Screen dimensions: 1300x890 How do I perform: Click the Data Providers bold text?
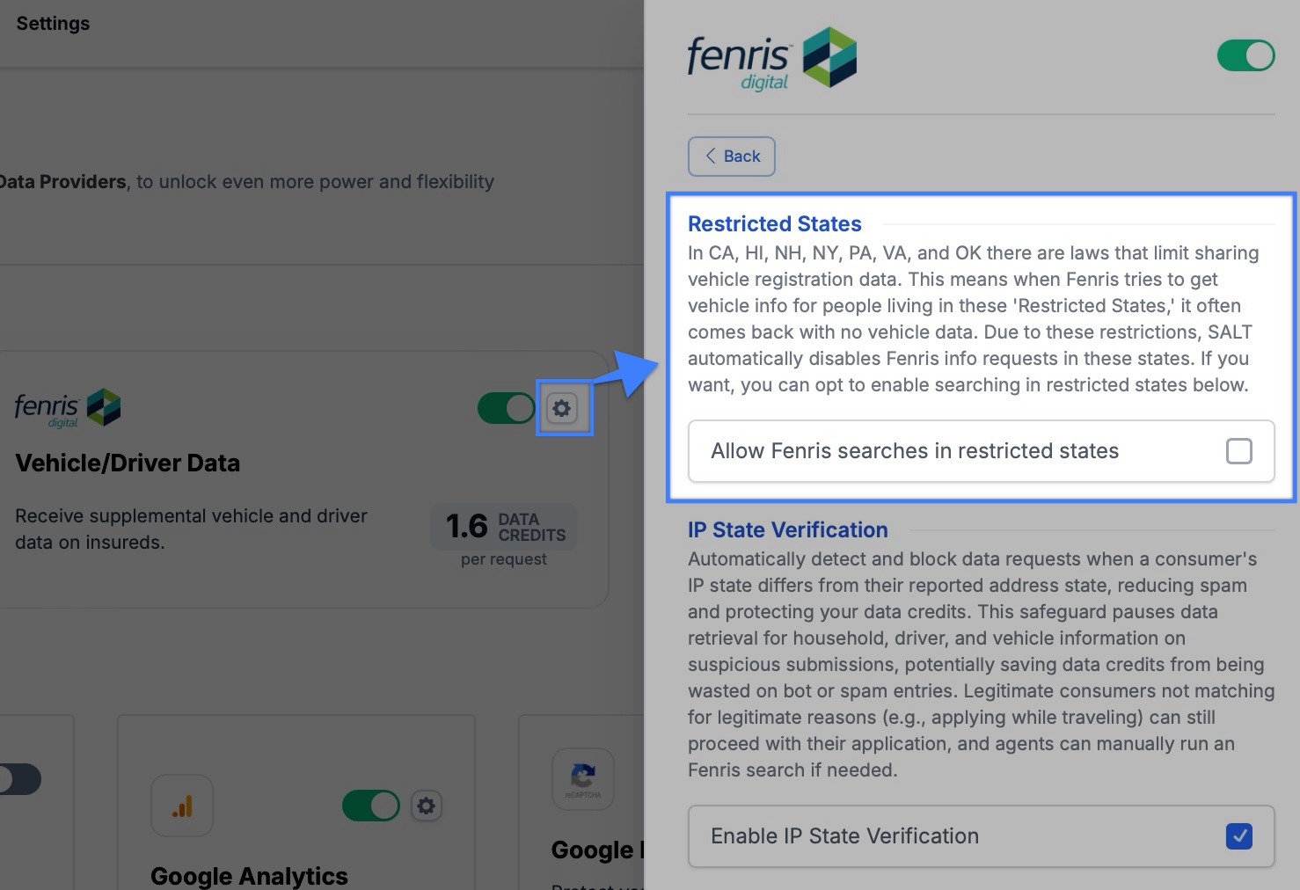click(63, 182)
